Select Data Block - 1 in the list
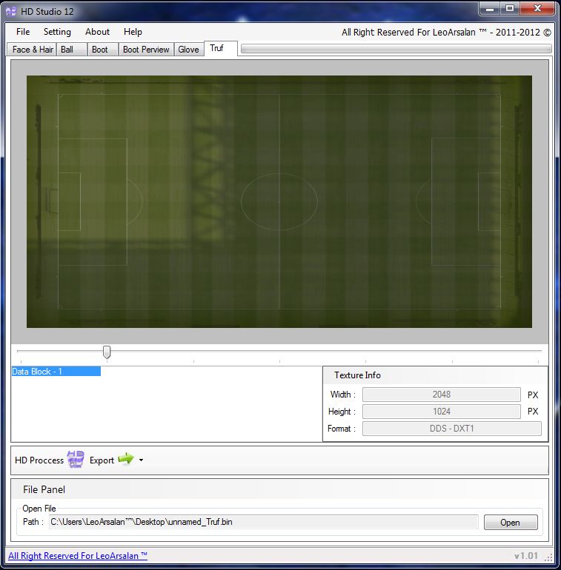The height and width of the screenshot is (570, 561). click(x=56, y=372)
